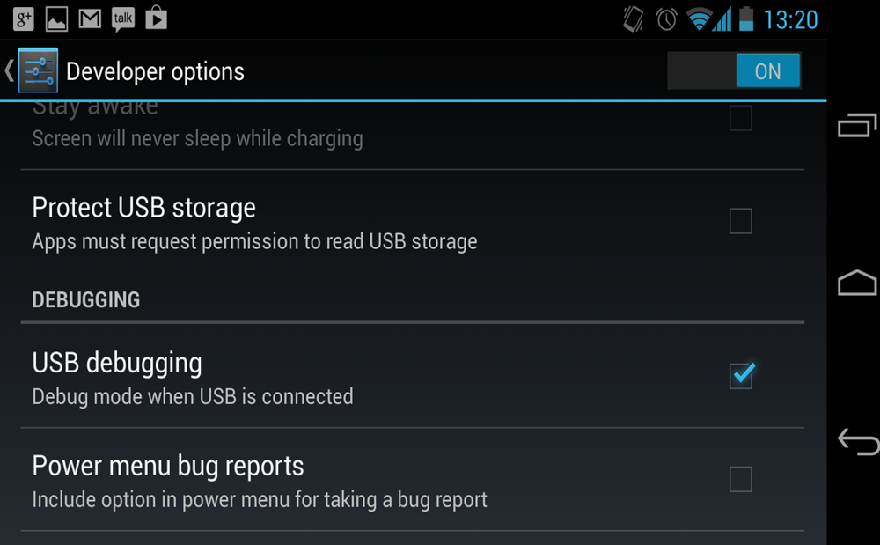Tap the alarm clock status icon
The width and height of the screenshot is (880, 545).
[x=666, y=18]
